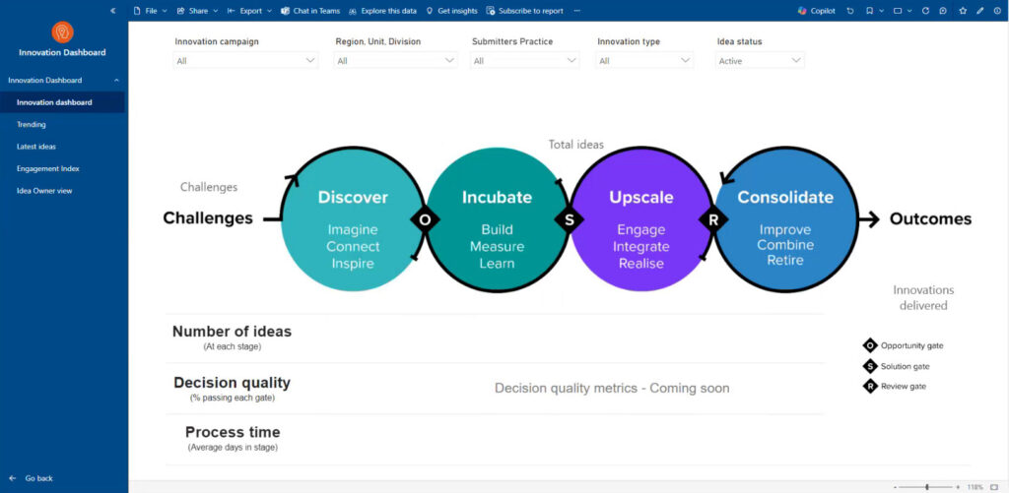Open the Comments icon
This screenshot has height=493, width=1009.
tap(943, 11)
